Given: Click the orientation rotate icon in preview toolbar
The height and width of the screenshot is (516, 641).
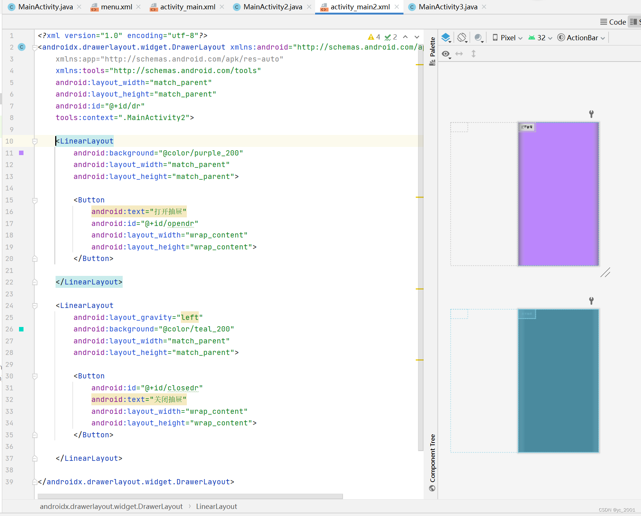Looking at the screenshot, I should [462, 37].
